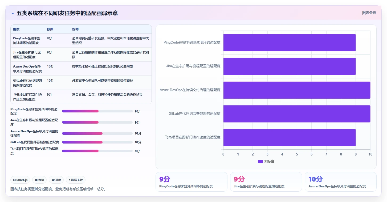Click the 飞书项目 progress bar
Image resolution: width=387 pixels, height=202 pixels.
(97, 151)
